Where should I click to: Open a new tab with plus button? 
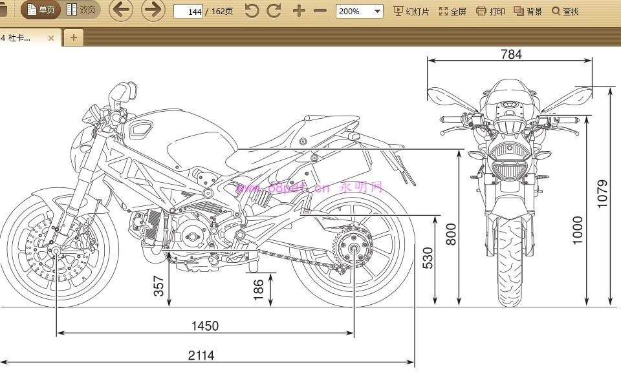[x=73, y=37]
